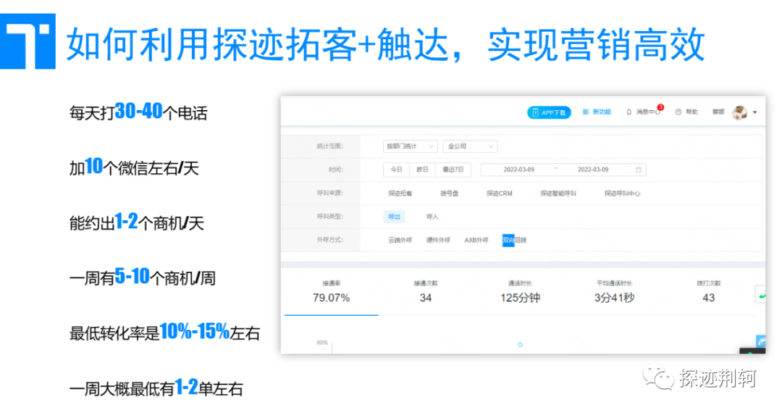This screenshot has width=782, height=413.
Task: Click the line 加10个微信左右/天
Action: pyautogui.click(x=134, y=167)
